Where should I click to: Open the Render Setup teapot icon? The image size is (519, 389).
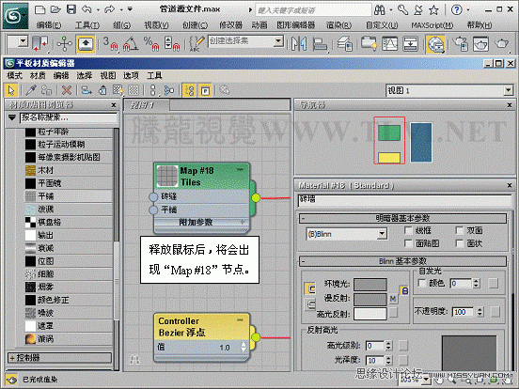[461, 44]
